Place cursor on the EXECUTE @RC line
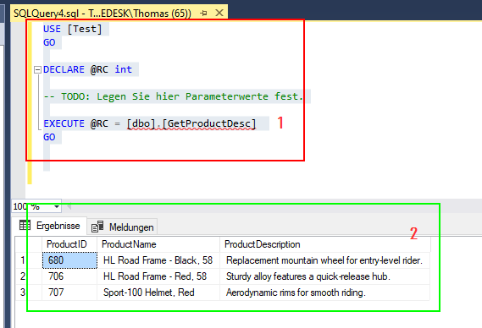Image resolution: width=482 pixels, height=328 pixels. tap(150, 123)
